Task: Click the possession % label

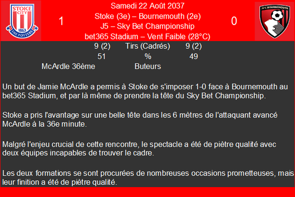Action: 147,56
